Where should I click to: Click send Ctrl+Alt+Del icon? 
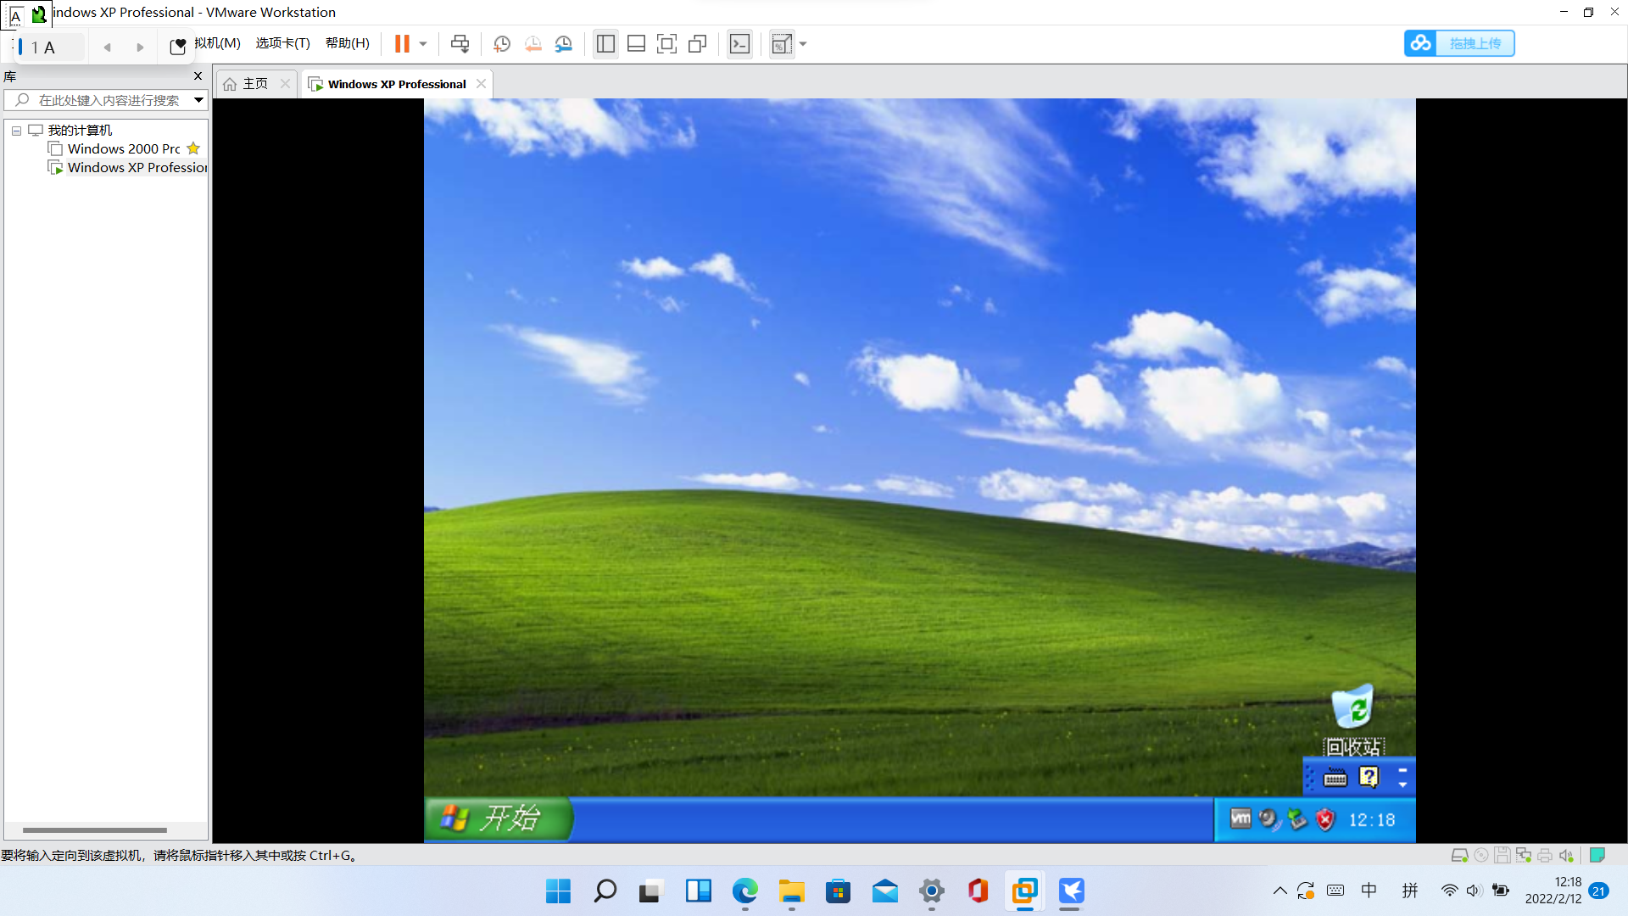pyautogui.click(x=460, y=44)
